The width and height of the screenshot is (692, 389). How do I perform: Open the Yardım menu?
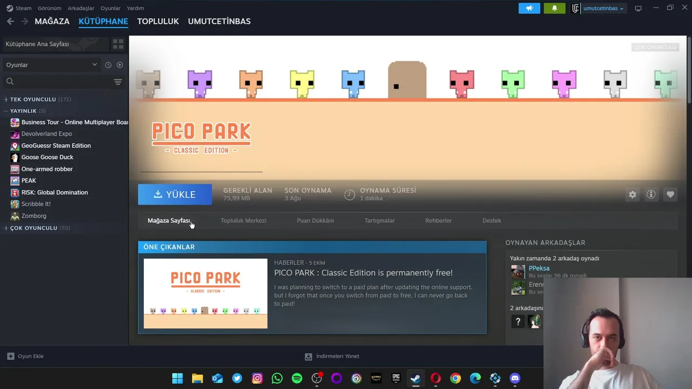tap(135, 8)
